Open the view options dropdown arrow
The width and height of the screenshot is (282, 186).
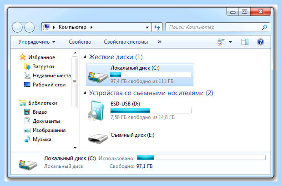pyautogui.click(x=231, y=42)
